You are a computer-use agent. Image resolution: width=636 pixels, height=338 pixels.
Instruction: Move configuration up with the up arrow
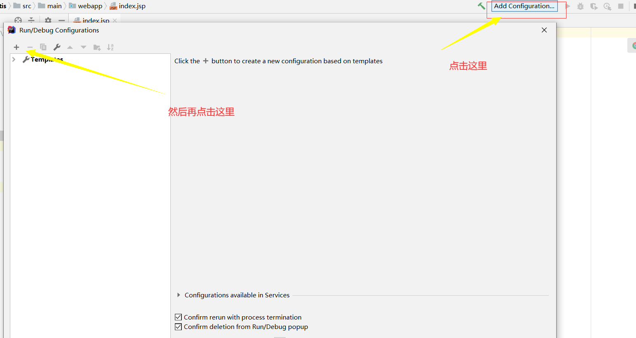(x=70, y=47)
